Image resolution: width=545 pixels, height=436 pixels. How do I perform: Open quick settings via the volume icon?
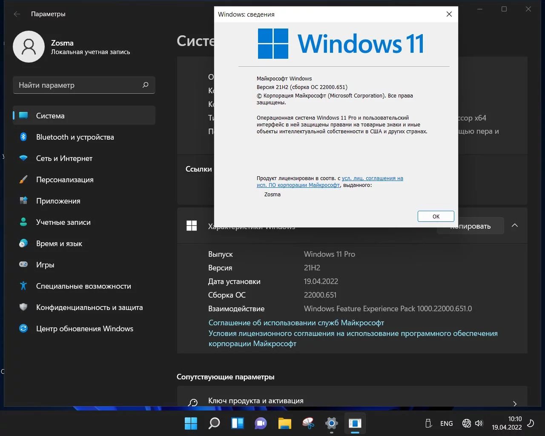pyautogui.click(x=479, y=423)
